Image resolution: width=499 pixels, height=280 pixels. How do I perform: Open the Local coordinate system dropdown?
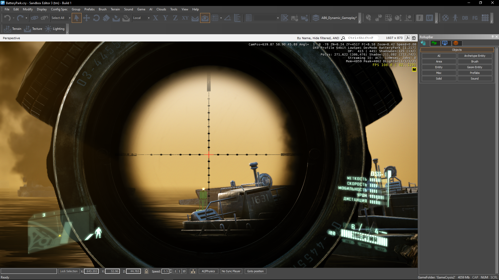coord(149,18)
